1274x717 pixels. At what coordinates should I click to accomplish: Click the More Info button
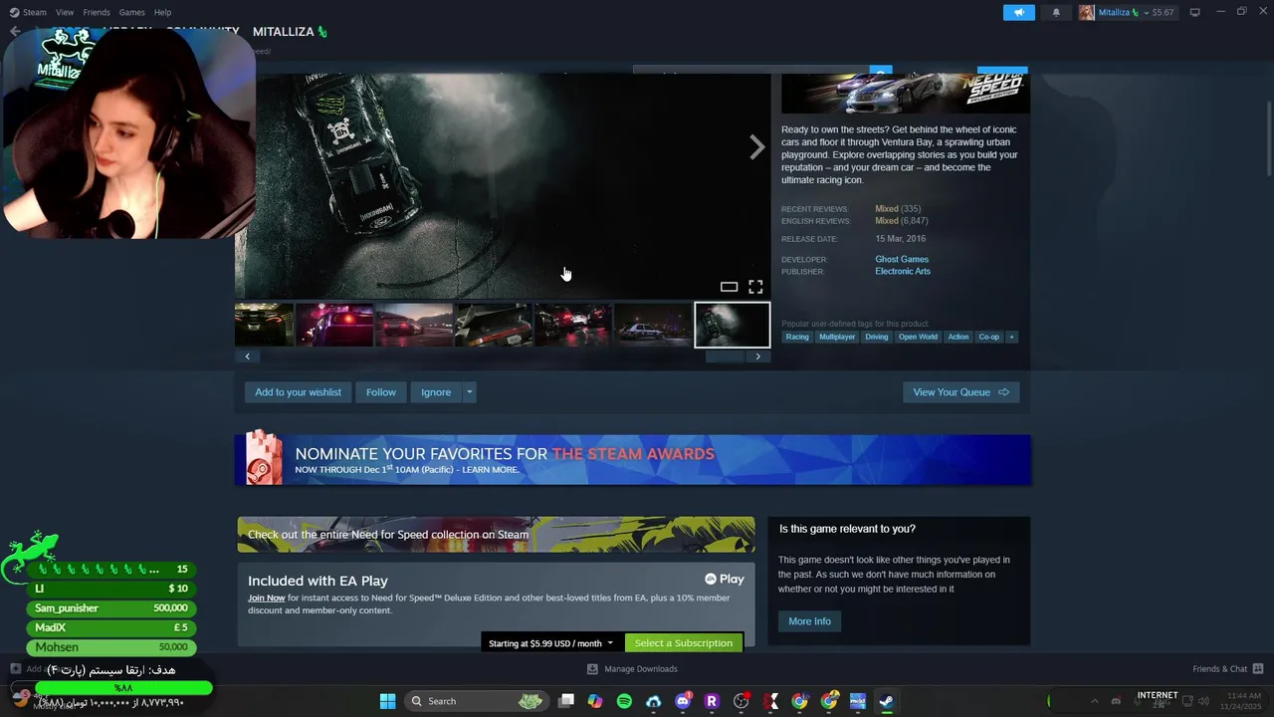pos(809,621)
